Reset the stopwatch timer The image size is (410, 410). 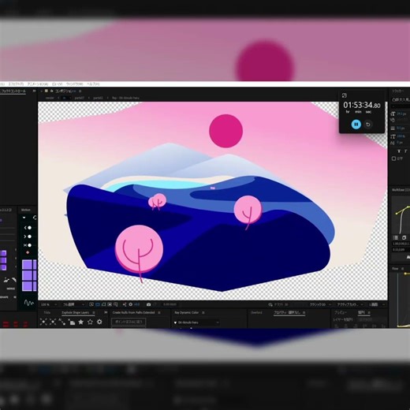(x=368, y=124)
